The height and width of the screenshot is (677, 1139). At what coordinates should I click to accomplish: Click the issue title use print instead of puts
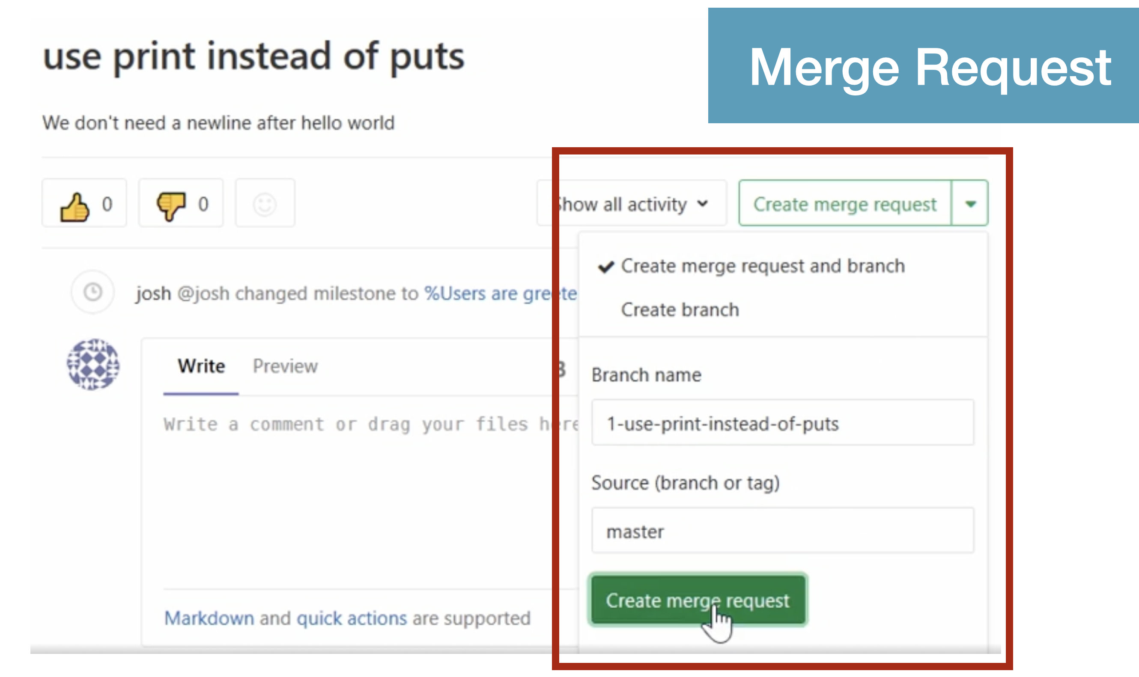[253, 56]
